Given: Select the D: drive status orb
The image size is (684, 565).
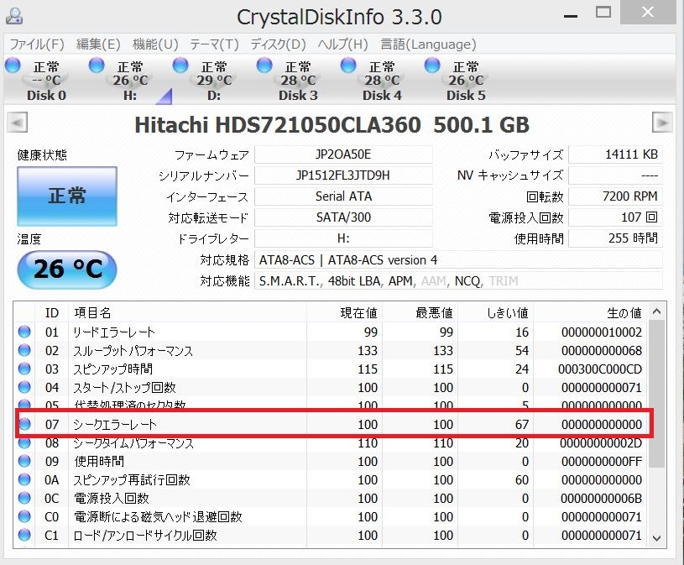Looking at the screenshot, I should click(181, 65).
